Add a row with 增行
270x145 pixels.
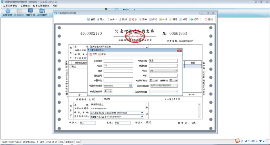(173, 19)
